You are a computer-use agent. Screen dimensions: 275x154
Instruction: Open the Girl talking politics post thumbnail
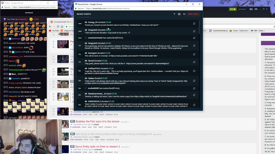(x=65, y=136)
